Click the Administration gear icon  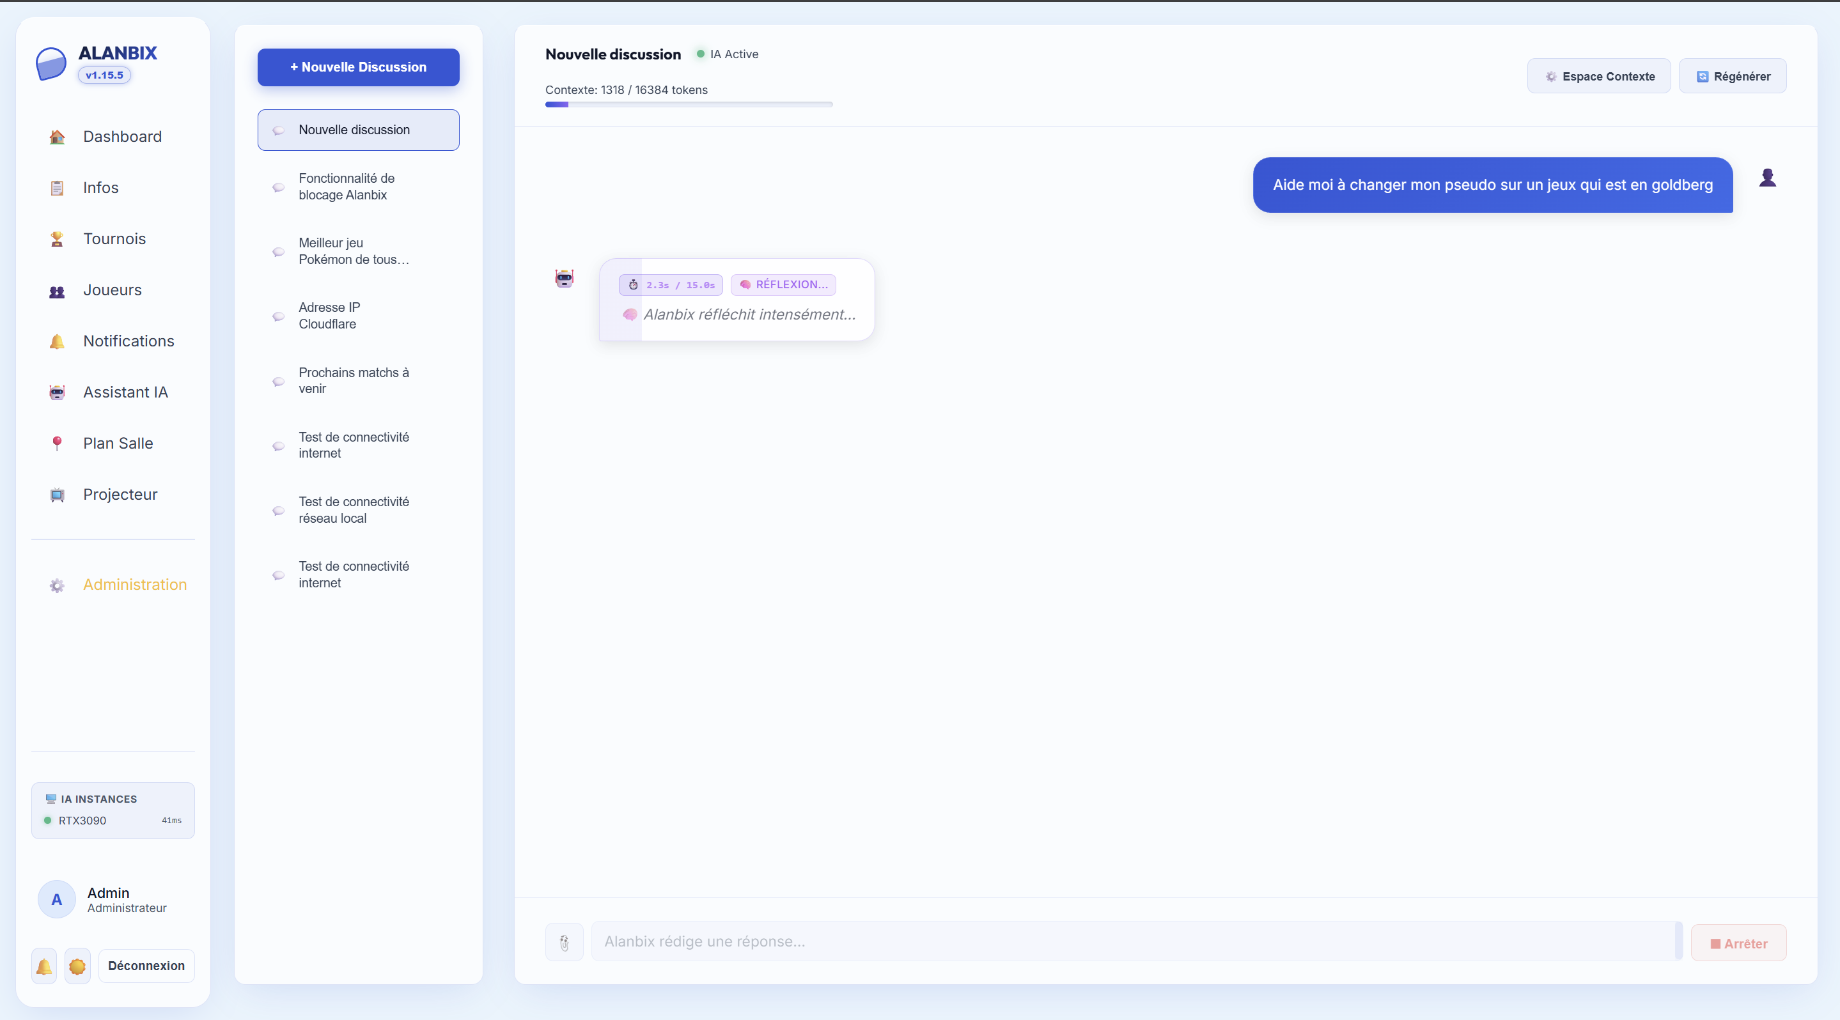coord(57,585)
